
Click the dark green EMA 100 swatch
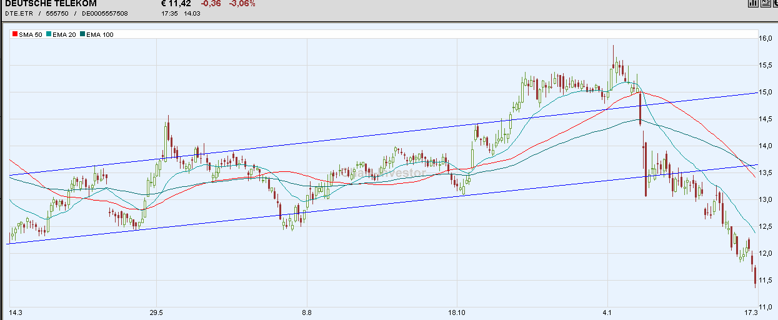point(82,35)
